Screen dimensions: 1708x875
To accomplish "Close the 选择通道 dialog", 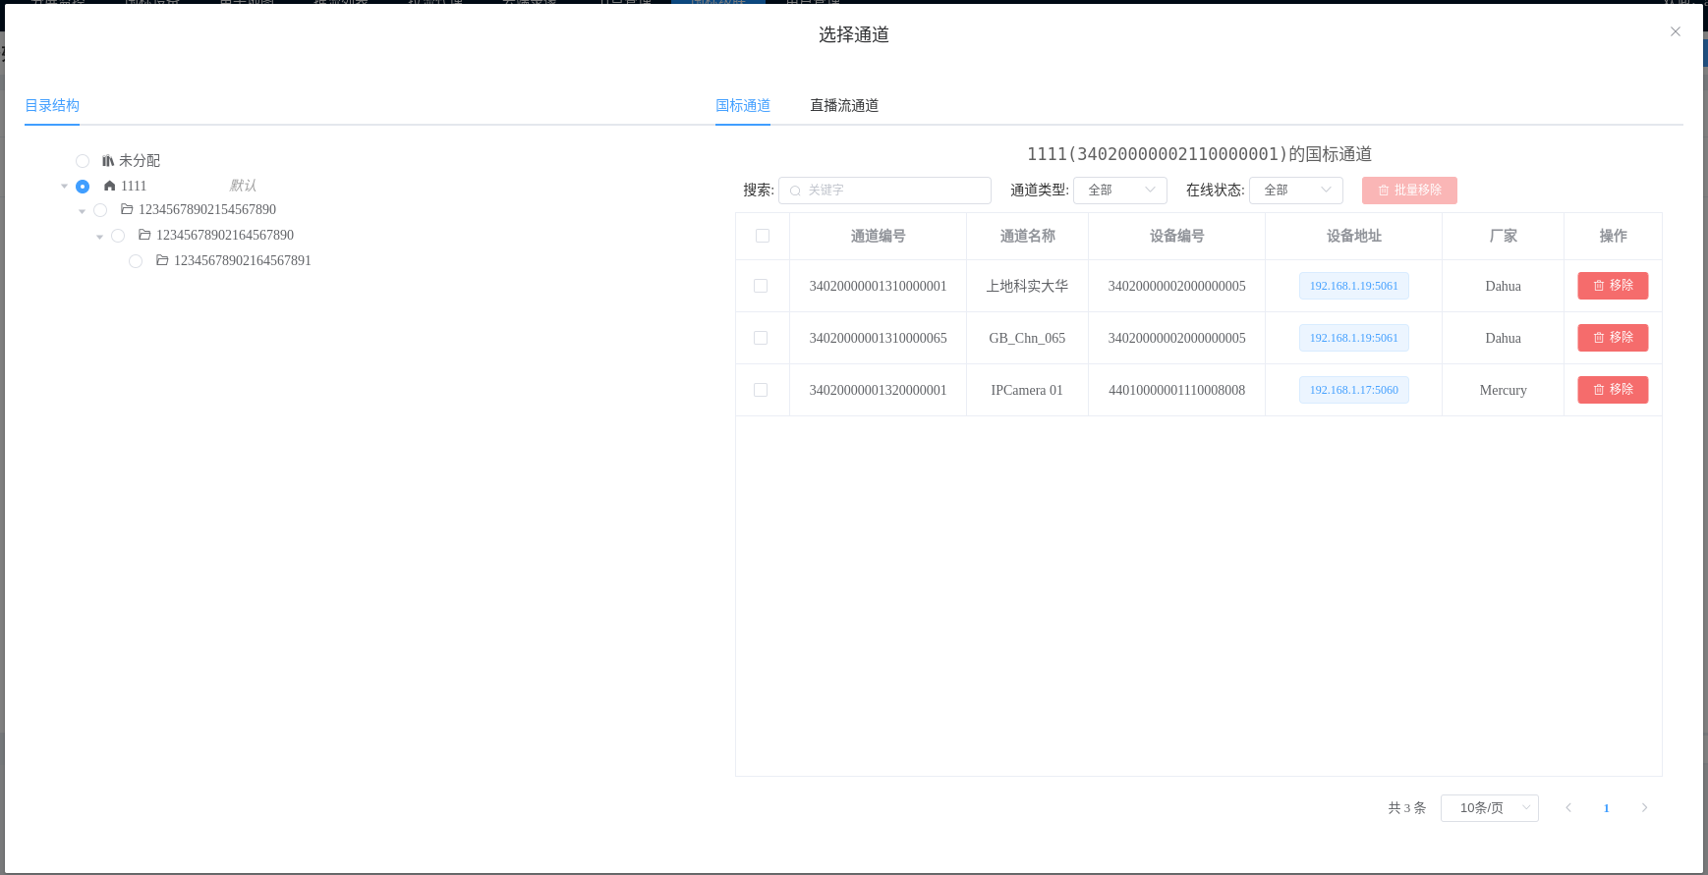I will point(1676,32).
